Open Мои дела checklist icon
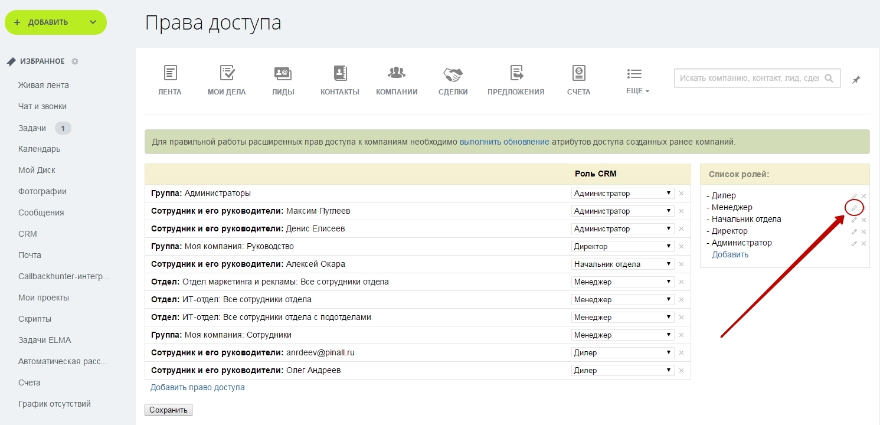The height and width of the screenshot is (425, 880). coord(227,73)
